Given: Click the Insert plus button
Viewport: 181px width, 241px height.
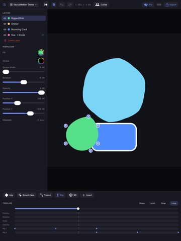Looking at the screenshot, I should (87, 195).
